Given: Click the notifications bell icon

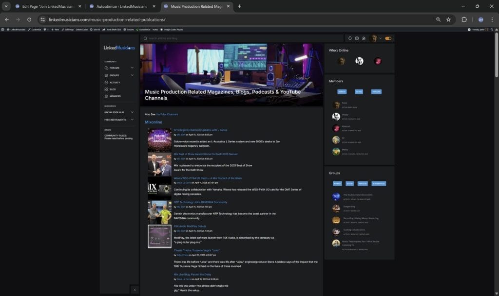Looking at the screenshot, I should coord(350,38).
